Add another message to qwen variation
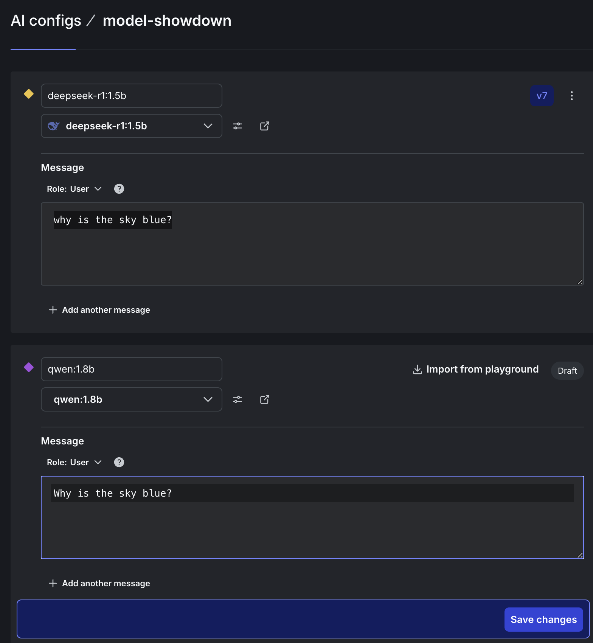Screen dimensions: 593x643 99,583
